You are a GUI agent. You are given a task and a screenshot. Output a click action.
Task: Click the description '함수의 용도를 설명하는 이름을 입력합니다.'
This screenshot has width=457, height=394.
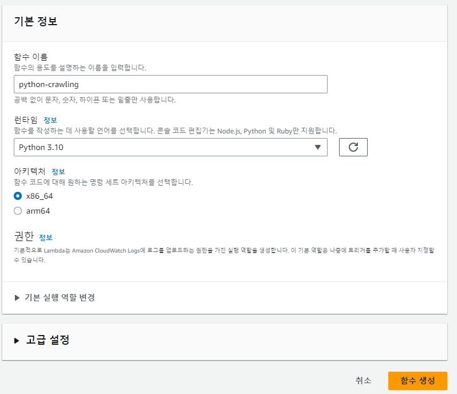click(x=80, y=68)
